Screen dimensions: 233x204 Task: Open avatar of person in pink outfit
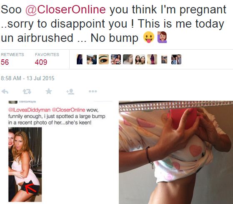[152, 59]
